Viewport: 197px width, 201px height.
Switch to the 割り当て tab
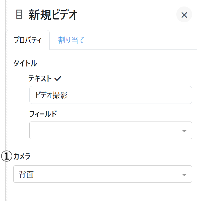pyautogui.click(x=71, y=40)
